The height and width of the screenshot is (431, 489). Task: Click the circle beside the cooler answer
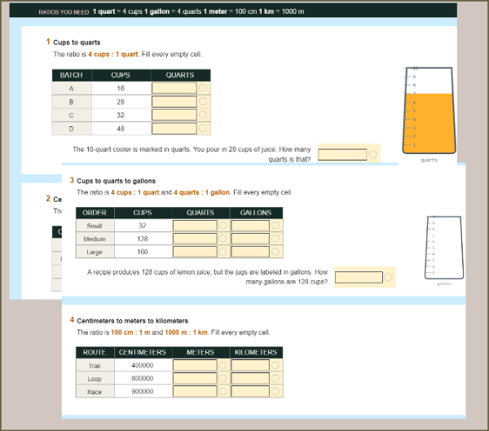click(x=373, y=154)
